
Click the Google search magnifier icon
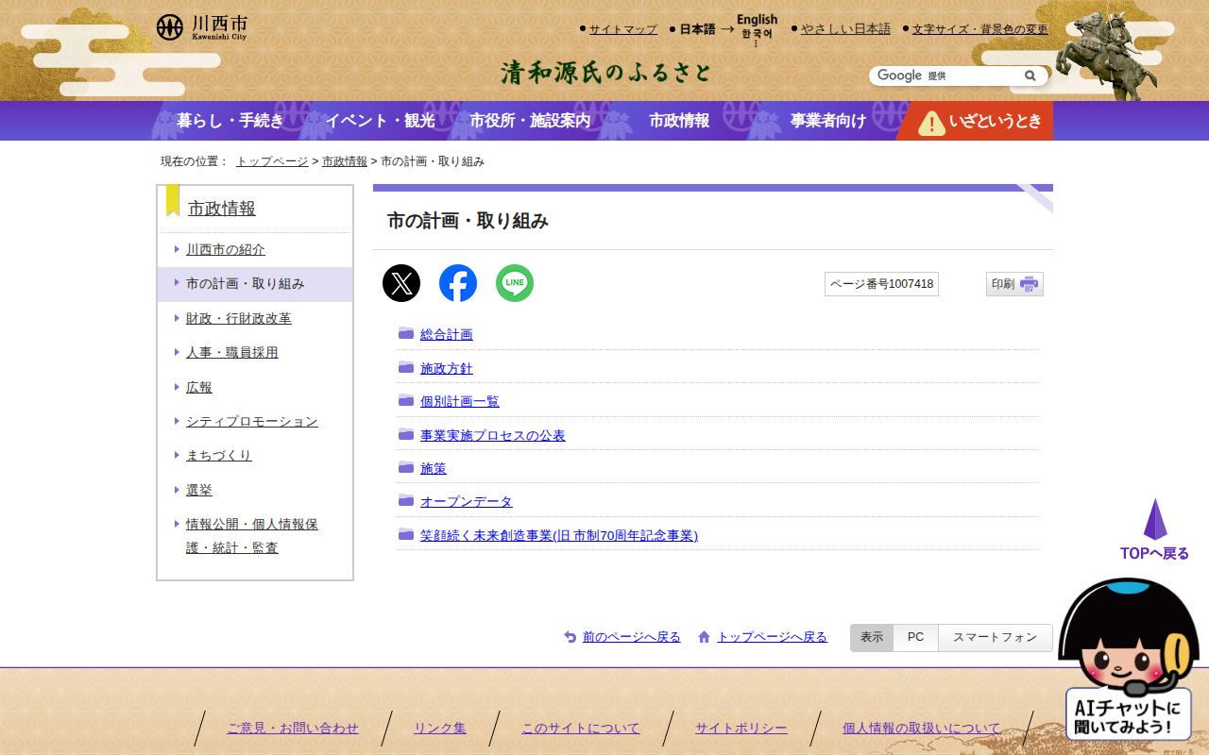click(1030, 75)
